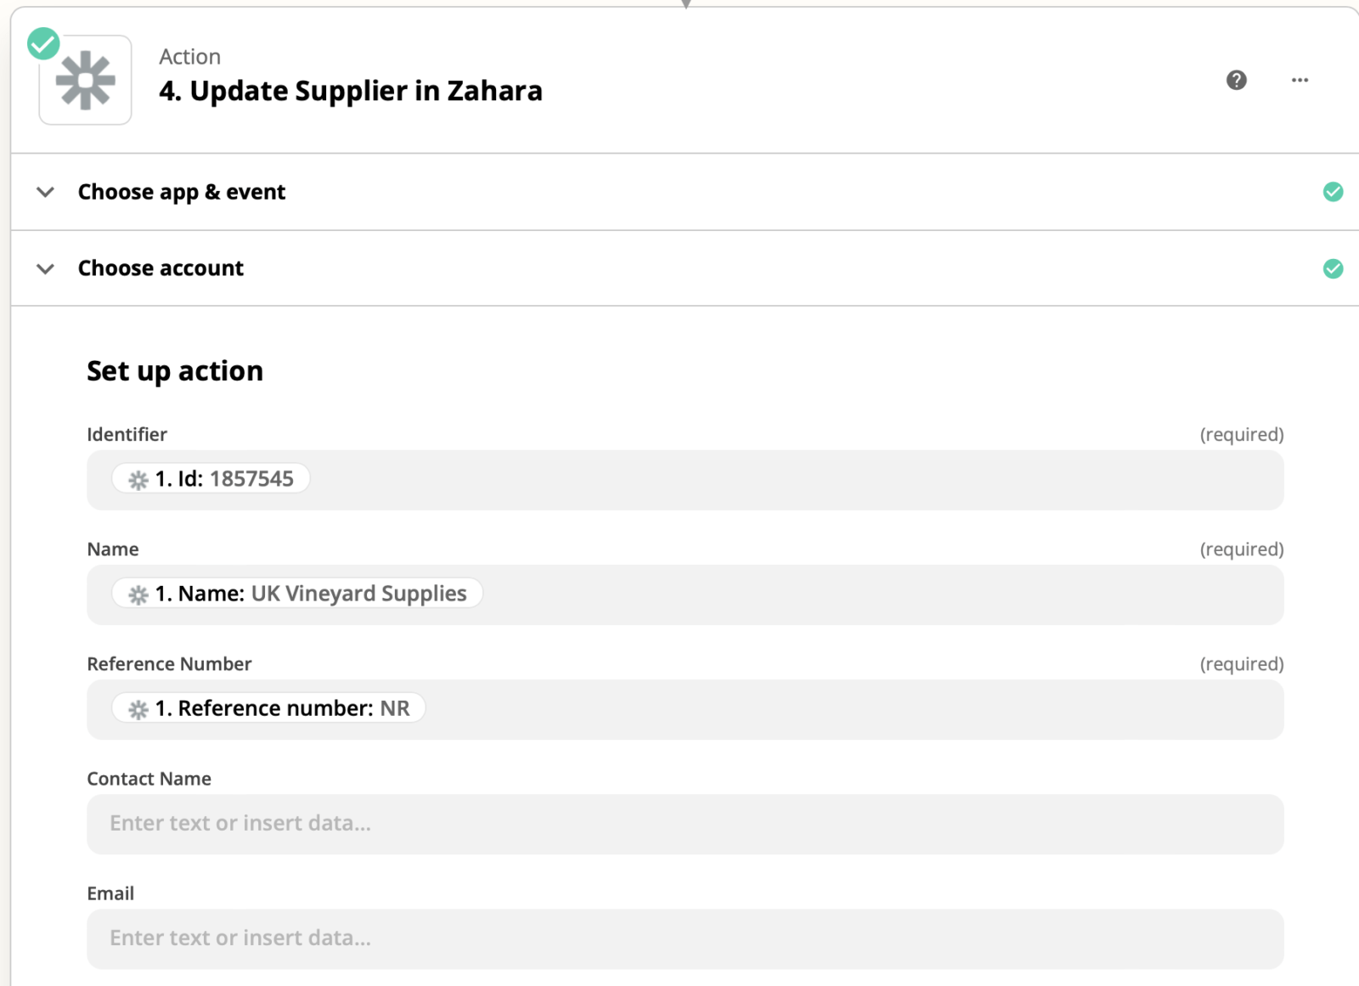Select the Reference number: NR pill

pyautogui.click(x=268, y=707)
